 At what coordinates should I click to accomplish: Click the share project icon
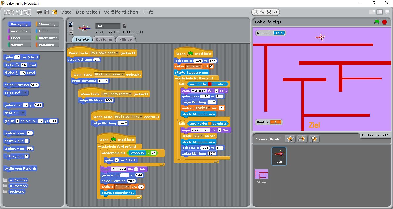pyautogui.click(x=54, y=12)
